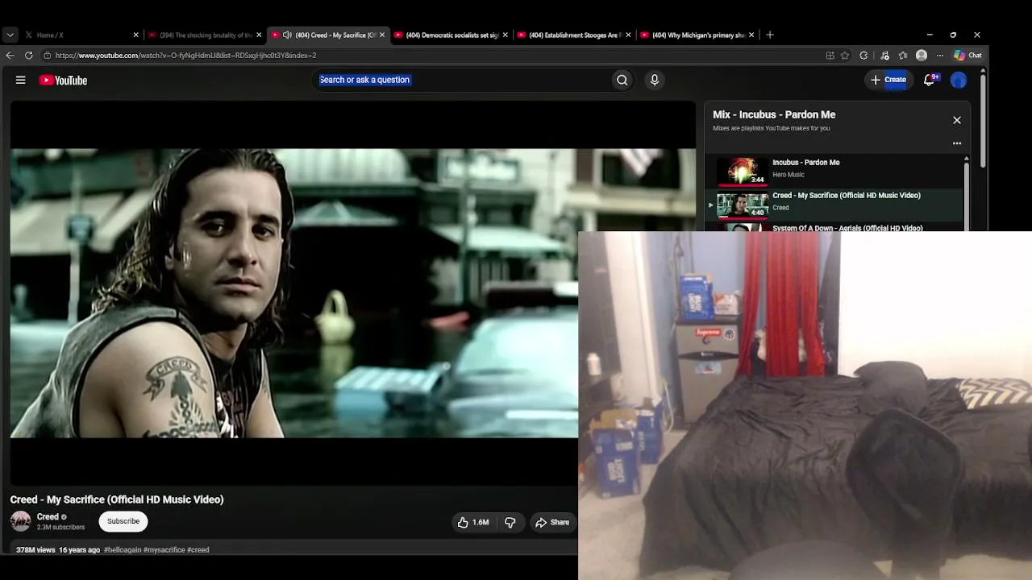Switch to the Home / X tab

click(x=81, y=35)
